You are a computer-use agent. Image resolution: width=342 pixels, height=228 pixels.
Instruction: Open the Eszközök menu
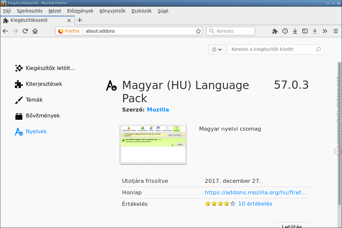pos(142,11)
